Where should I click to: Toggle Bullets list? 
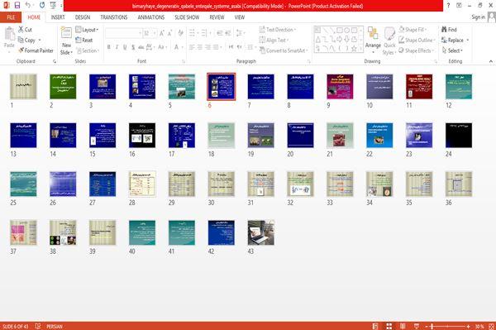(x=192, y=33)
